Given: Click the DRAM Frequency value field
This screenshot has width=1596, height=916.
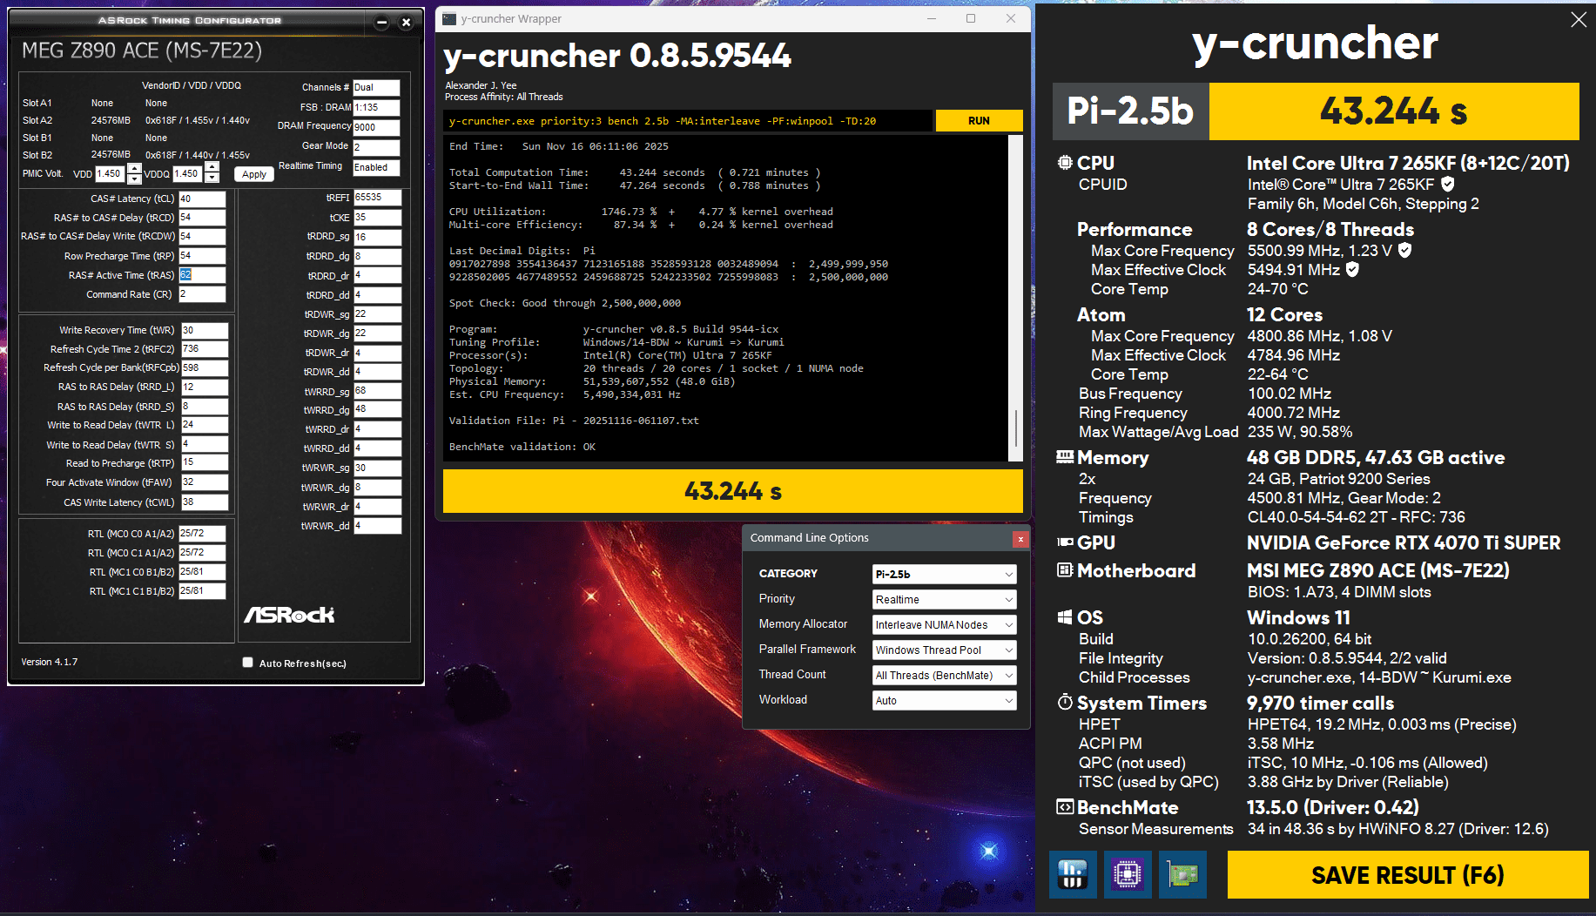Looking at the screenshot, I should tap(376, 127).
